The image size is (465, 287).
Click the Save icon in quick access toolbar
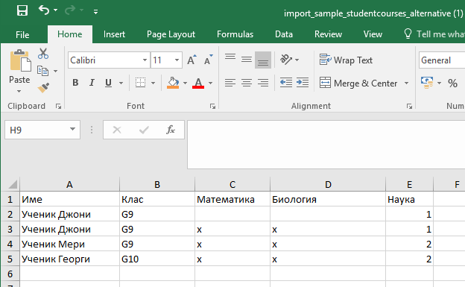pyautogui.click(x=22, y=10)
